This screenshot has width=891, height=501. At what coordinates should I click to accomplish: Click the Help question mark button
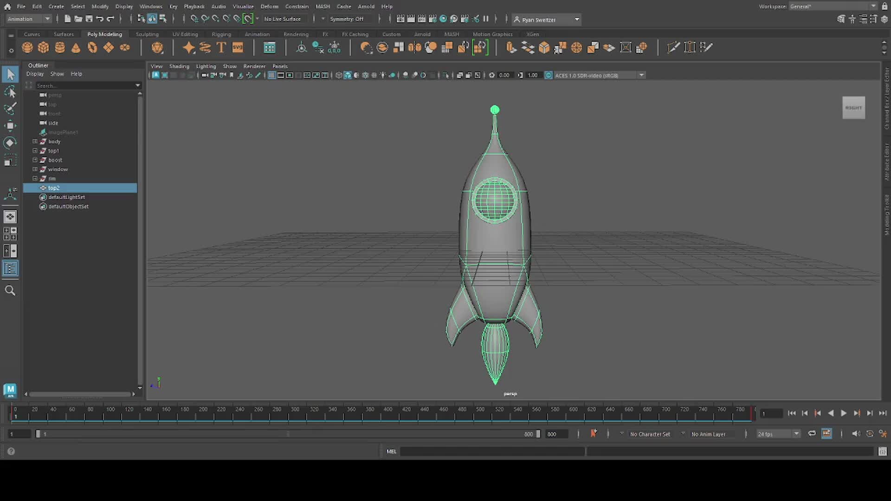(x=11, y=451)
